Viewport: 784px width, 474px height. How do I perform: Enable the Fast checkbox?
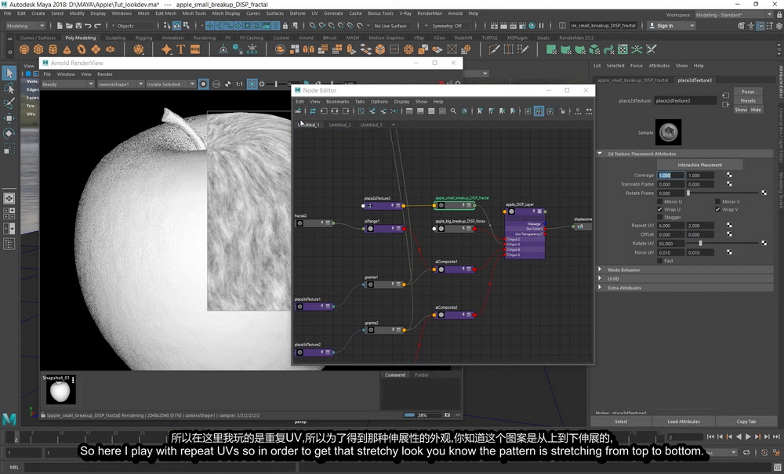[659, 261]
